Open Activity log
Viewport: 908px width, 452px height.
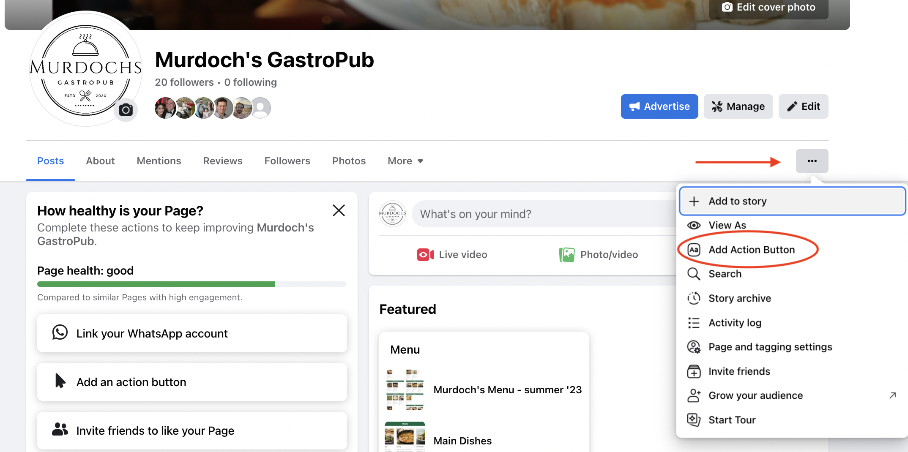coord(792,323)
